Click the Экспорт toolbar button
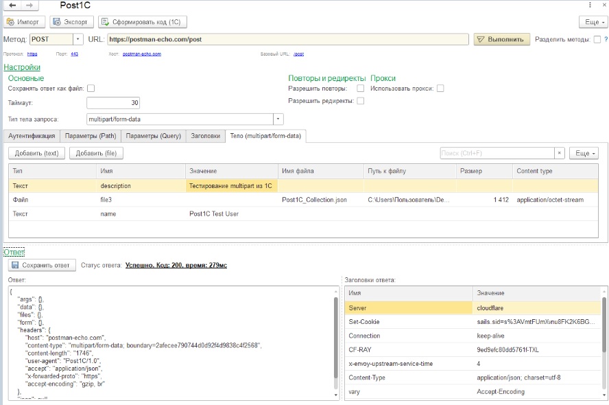The height and width of the screenshot is (405, 609). tap(72, 22)
